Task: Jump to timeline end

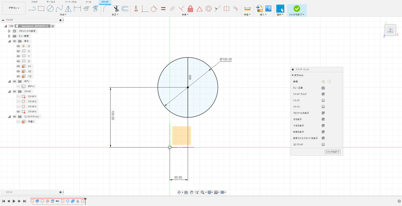Action: [x=24, y=201]
